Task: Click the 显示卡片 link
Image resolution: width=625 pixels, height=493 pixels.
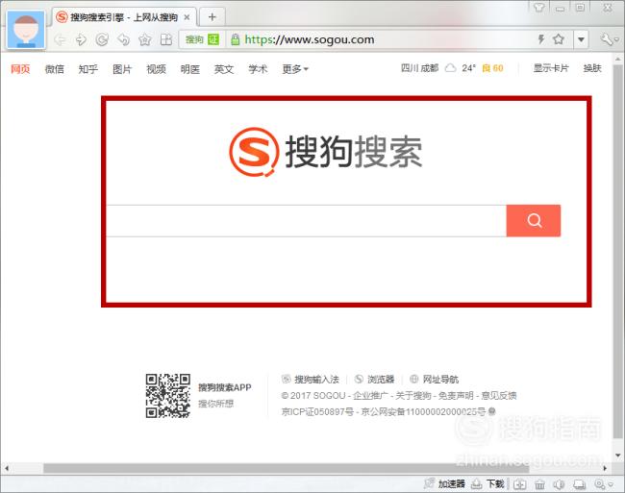Action: tap(551, 68)
